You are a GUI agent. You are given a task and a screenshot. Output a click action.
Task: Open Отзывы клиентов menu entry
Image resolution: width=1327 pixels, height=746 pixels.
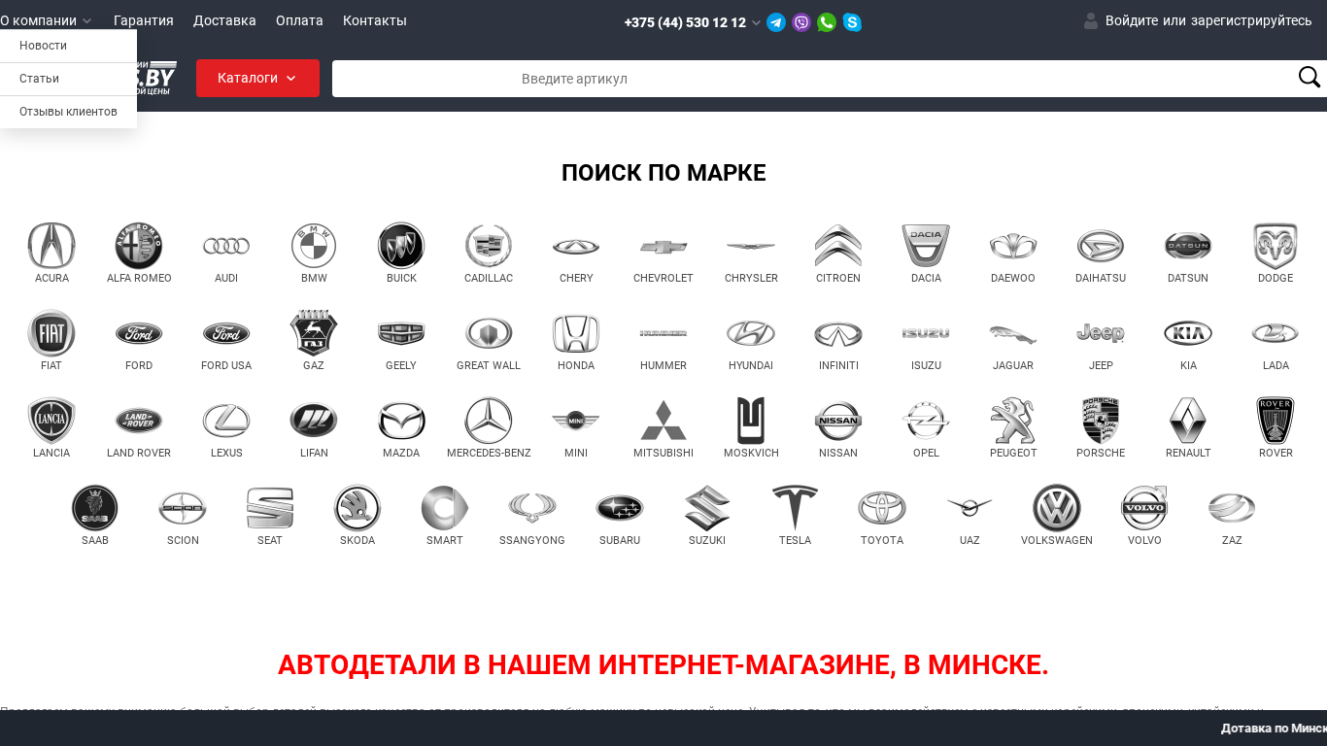[68, 112]
